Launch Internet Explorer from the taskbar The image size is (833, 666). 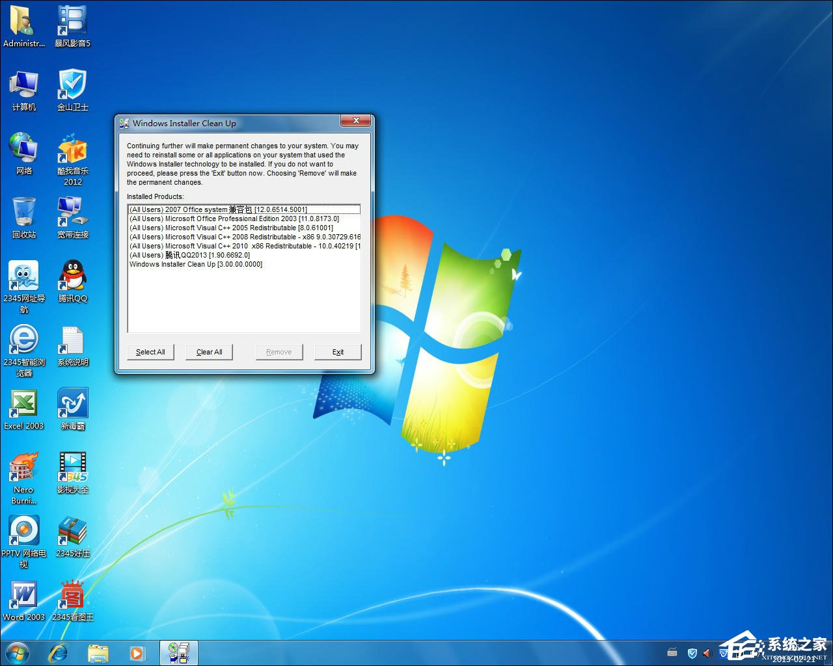[59, 652]
